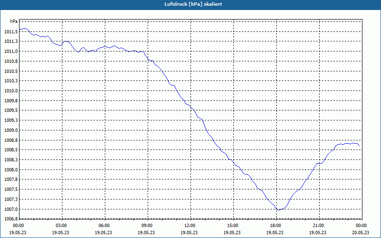Screen dimensions: 381x238
Task: Select the y-axis value 1009,8
Action: pyautogui.click(x=11, y=101)
